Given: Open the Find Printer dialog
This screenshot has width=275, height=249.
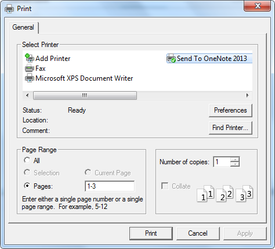Looking at the screenshot, I should pos(230,128).
